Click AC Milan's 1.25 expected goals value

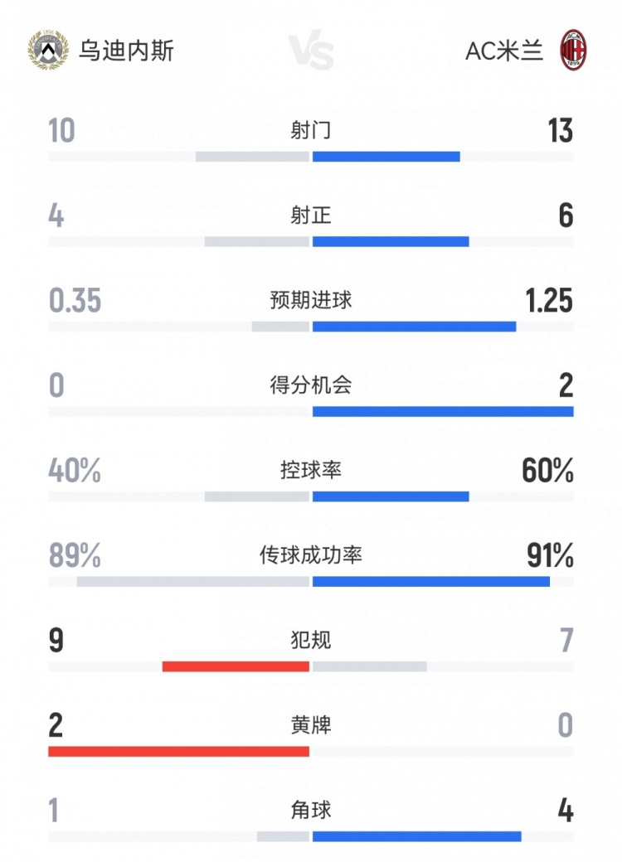(548, 301)
